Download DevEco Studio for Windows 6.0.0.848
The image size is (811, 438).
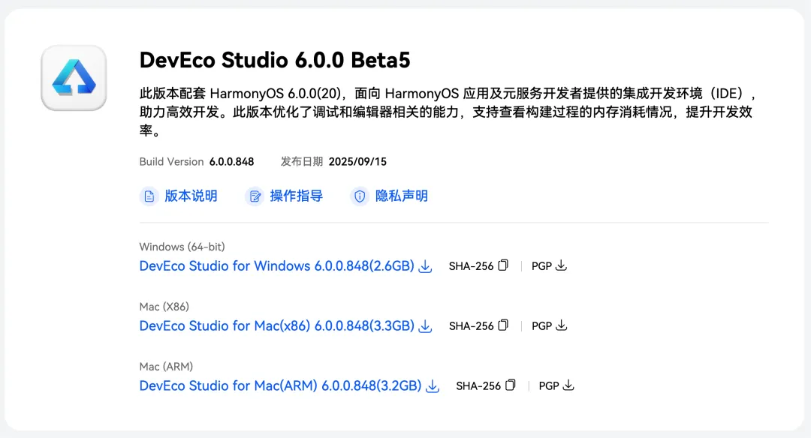coord(276,266)
